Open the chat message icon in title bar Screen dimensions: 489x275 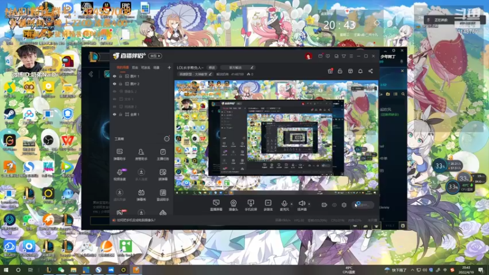pos(328,56)
